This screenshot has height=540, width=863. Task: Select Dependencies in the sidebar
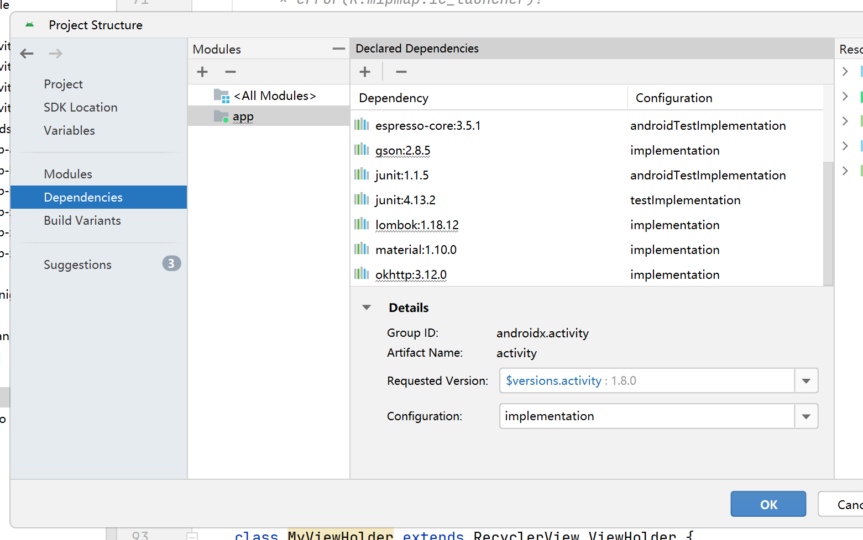point(98,197)
